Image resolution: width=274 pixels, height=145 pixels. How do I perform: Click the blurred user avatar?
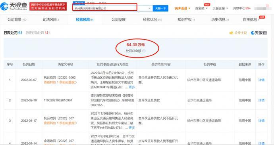pos(262,8)
